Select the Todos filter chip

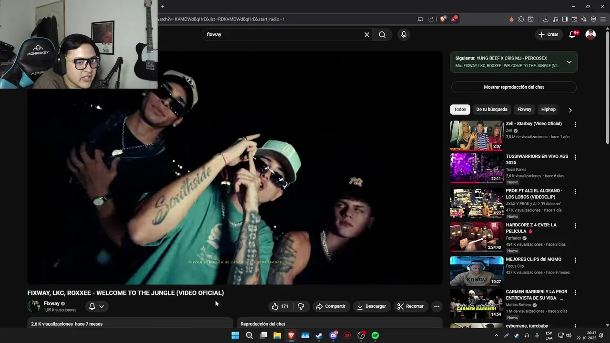pyautogui.click(x=460, y=110)
